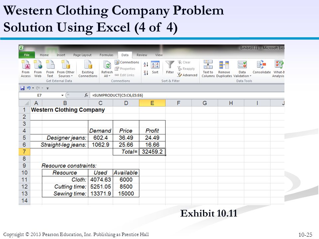Select column C header
This screenshot has height=239, width=319.
100,103
